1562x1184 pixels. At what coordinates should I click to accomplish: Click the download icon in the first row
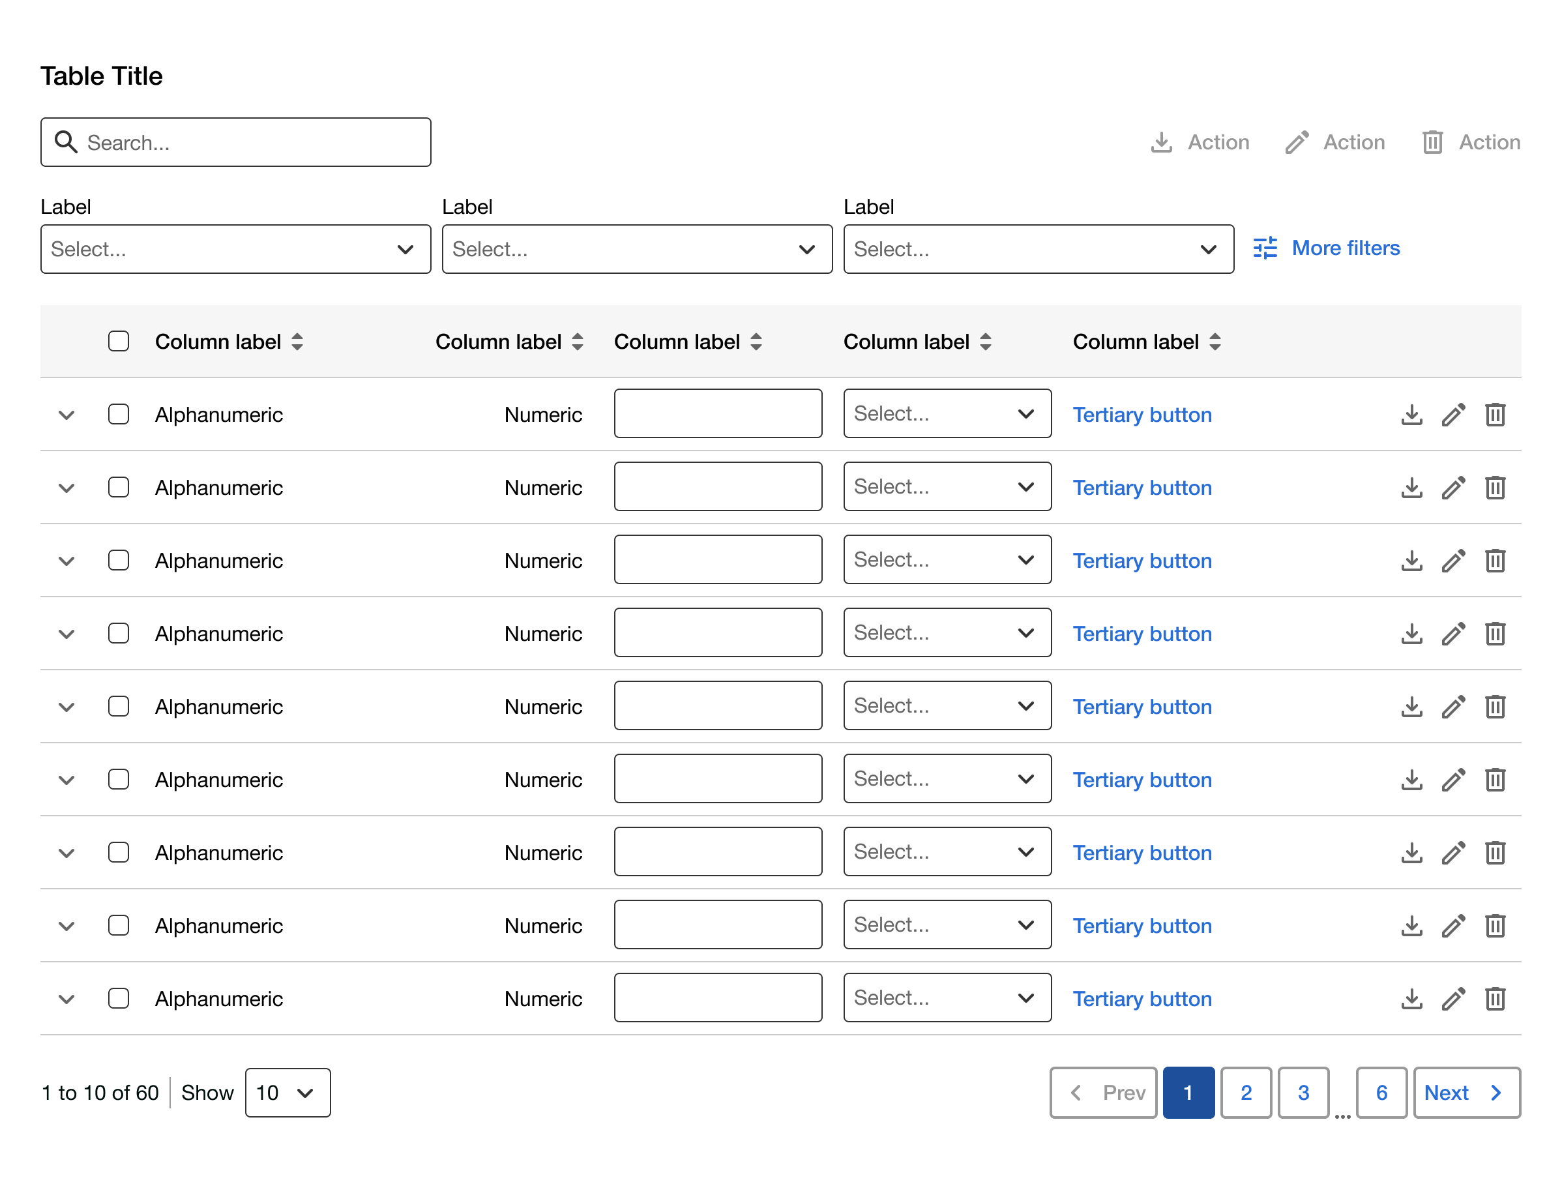(x=1411, y=415)
